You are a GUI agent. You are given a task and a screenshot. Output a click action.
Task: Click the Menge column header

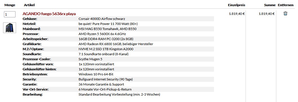10,5
